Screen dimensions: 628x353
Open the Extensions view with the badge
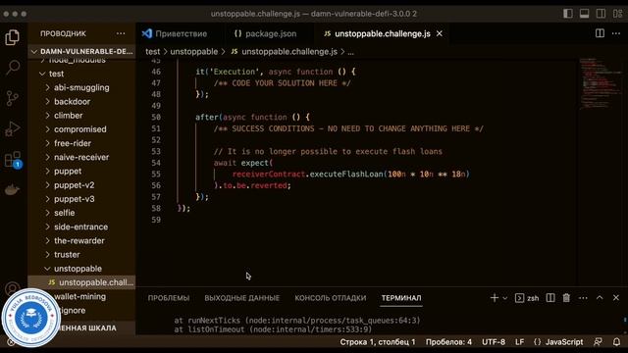click(x=13, y=159)
